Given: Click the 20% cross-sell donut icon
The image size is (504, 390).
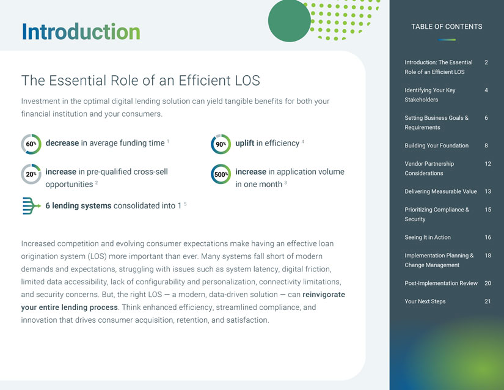Looking at the screenshot, I should (x=31, y=174).
